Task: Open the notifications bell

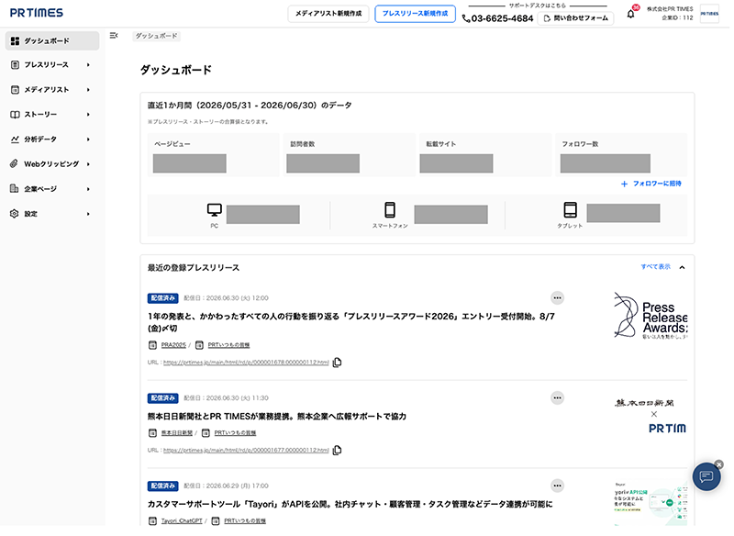Action: [631, 15]
